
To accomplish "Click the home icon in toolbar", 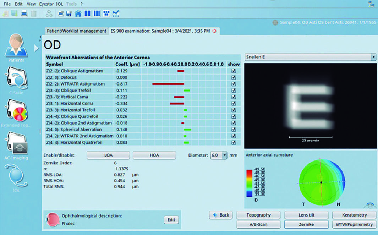I will pos(78,13).
